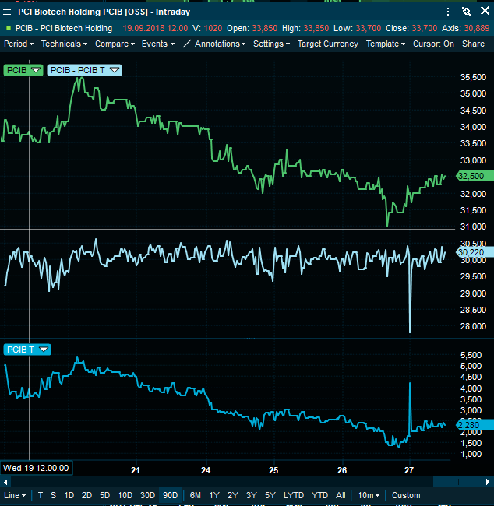Screen dimensions: 494x506
Task: Select the 1D time range
Action: (x=69, y=495)
